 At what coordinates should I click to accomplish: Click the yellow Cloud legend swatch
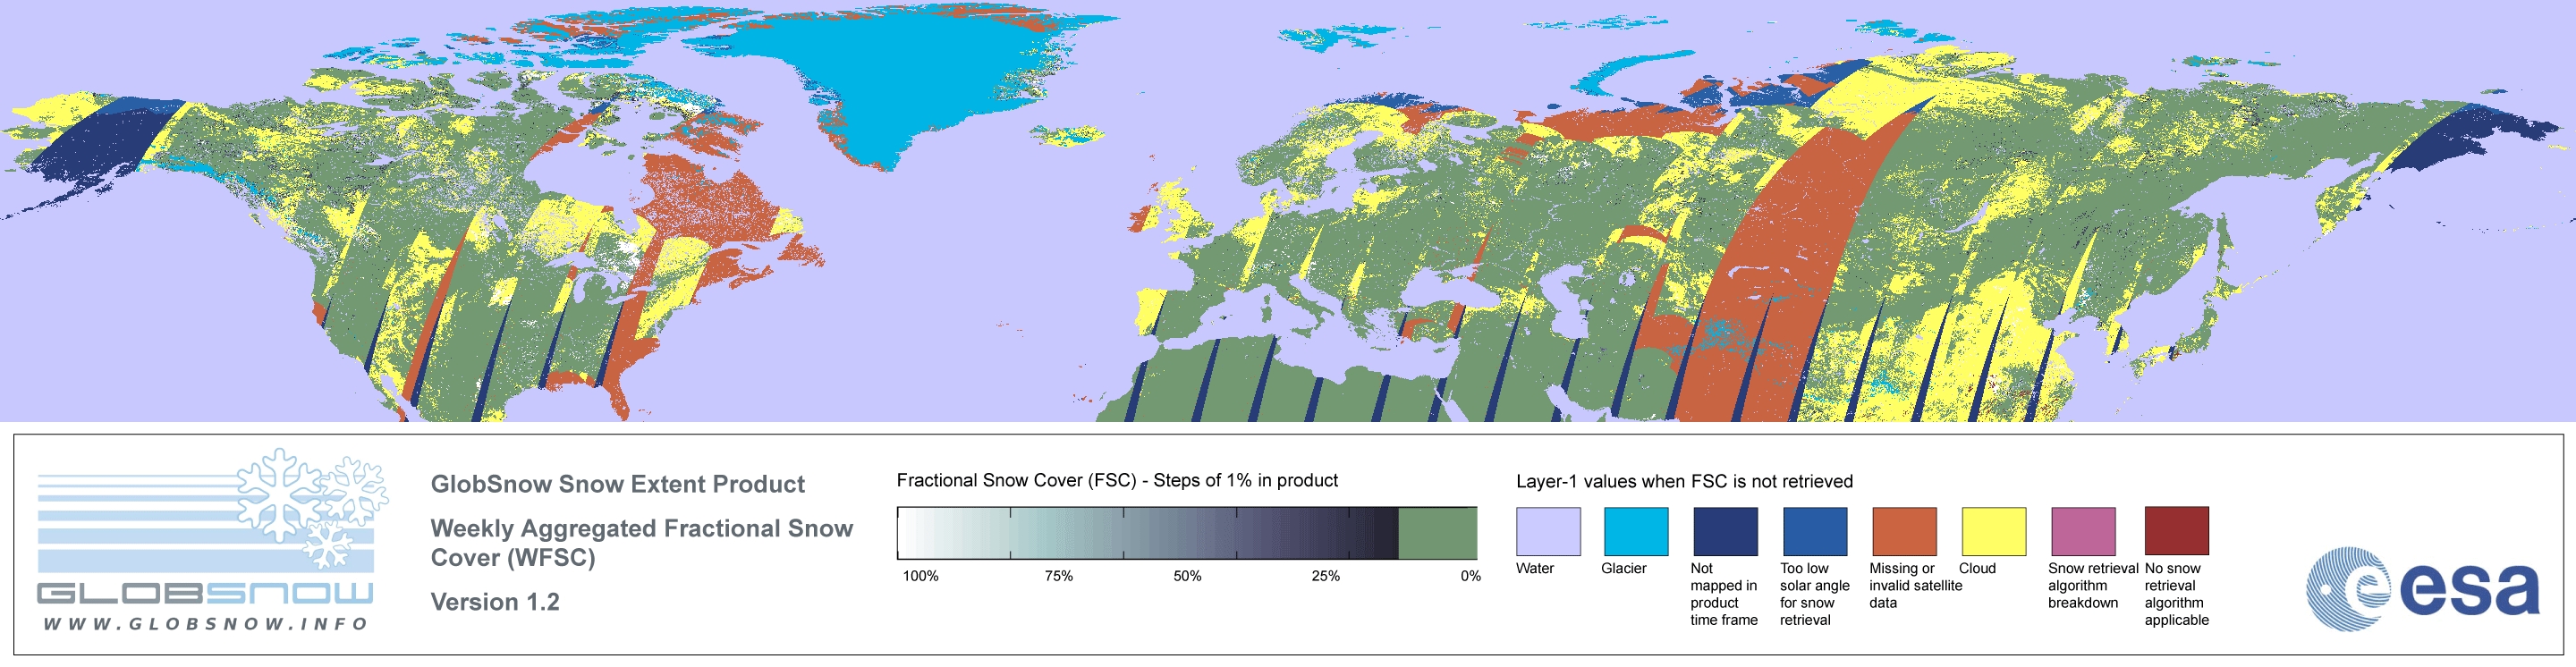[1994, 531]
